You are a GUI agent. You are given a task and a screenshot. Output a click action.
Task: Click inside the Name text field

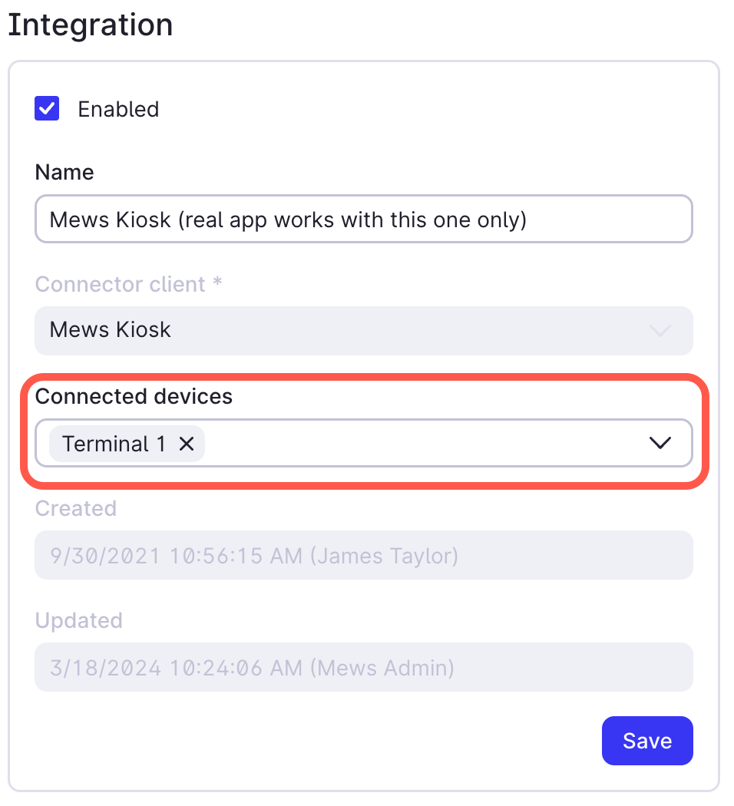click(364, 219)
